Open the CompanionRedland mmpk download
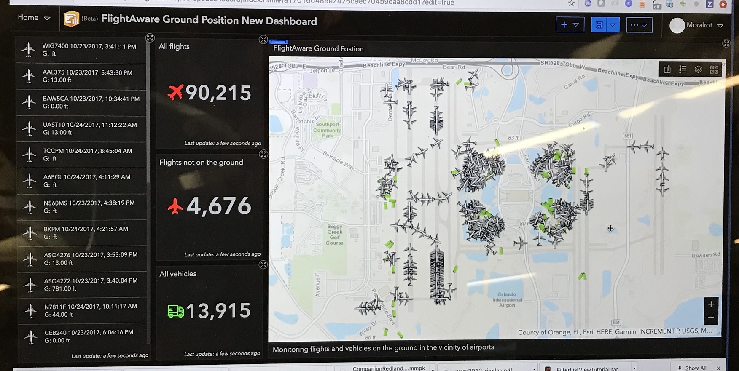 click(x=389, y=368)
